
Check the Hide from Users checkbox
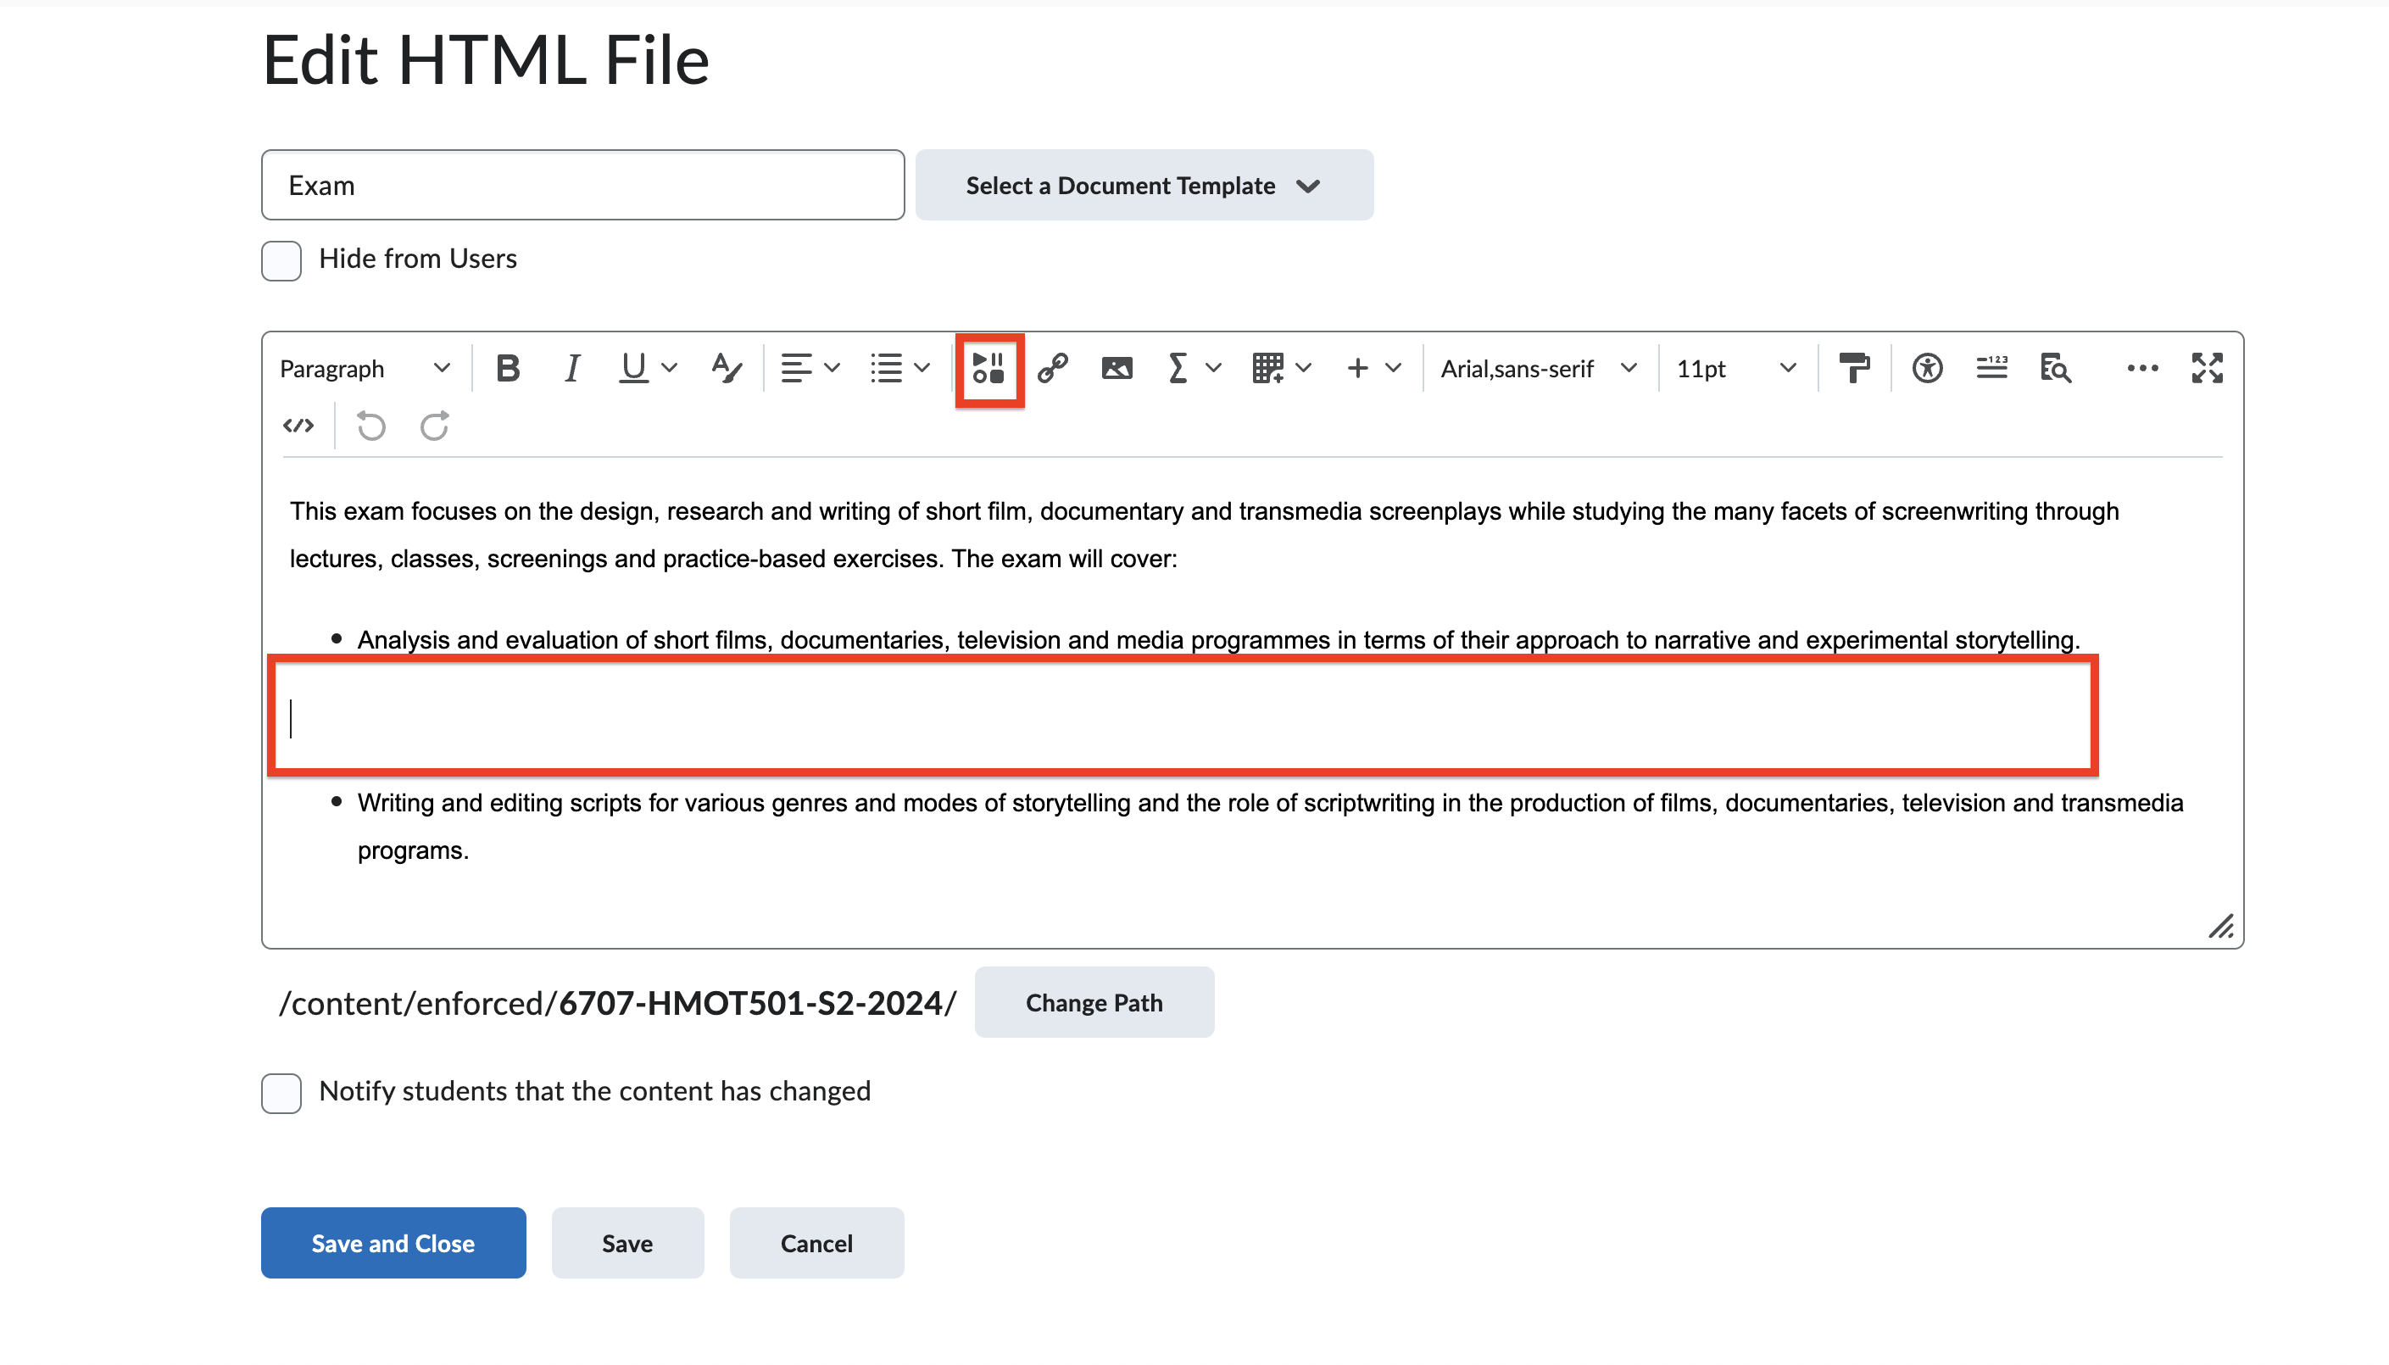click(x=281, y=260)
